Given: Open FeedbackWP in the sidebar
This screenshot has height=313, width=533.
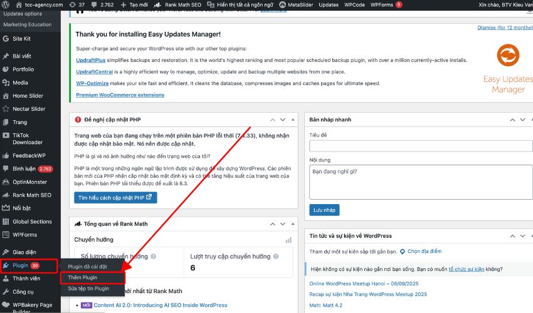Looking at the screenshot, I should (x=30, y=155).
